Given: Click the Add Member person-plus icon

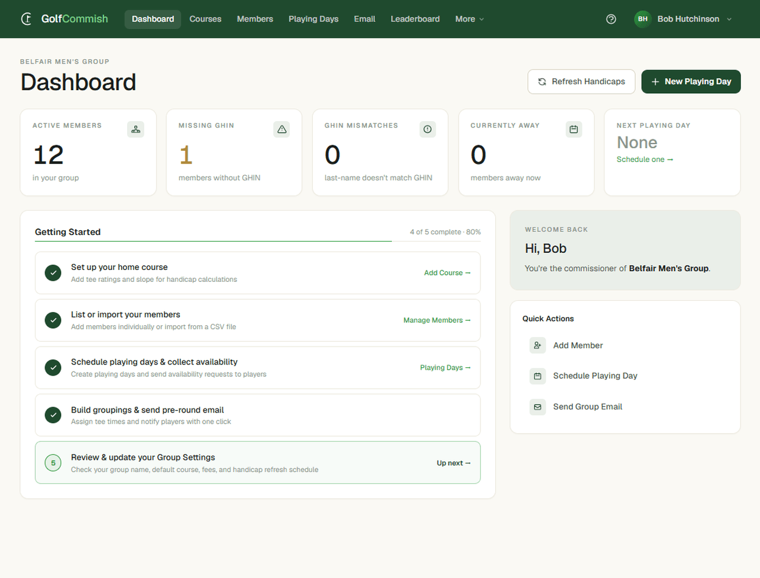Looking at the screenshot, I should pos(537,345).
